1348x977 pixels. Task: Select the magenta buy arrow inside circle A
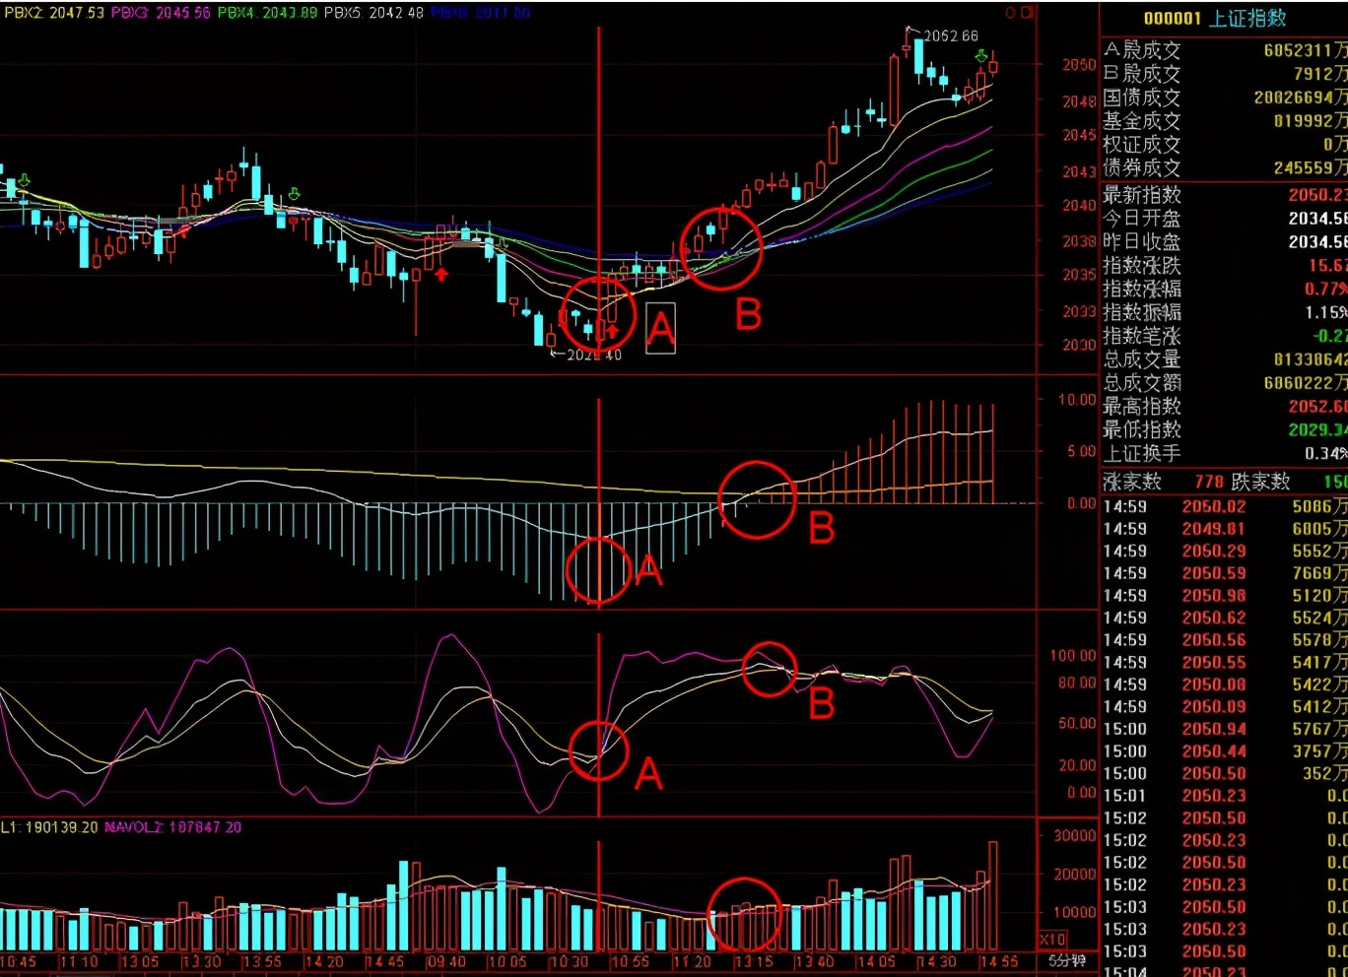612,331
